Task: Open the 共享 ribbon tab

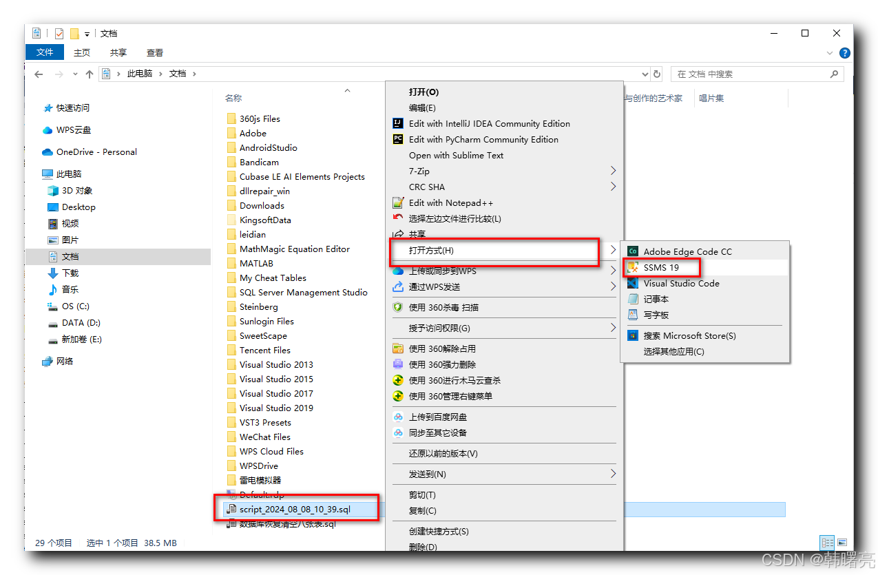Action: (118, 52)
